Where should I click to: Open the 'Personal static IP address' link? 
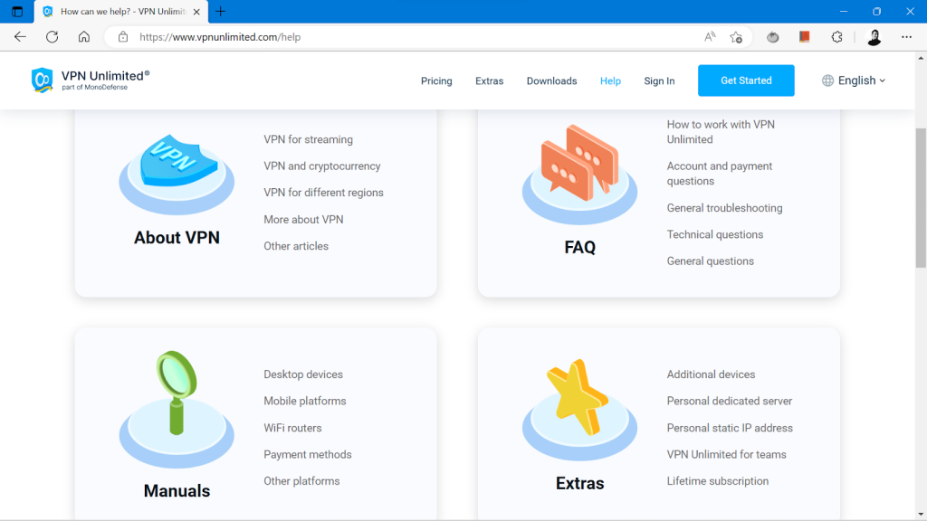(730, 428)
